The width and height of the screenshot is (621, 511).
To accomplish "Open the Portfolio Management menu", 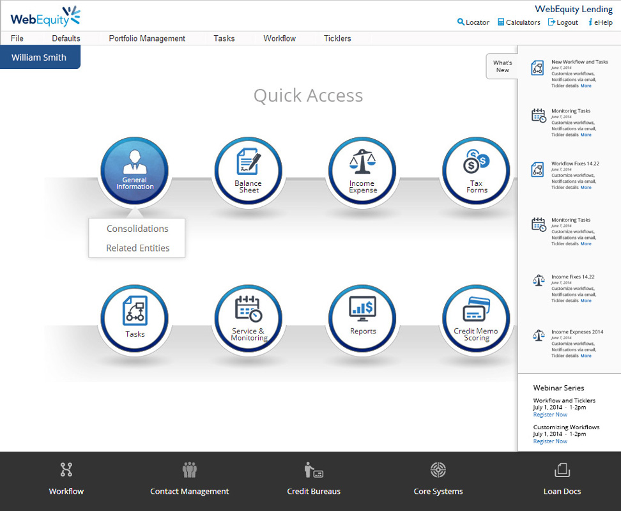I will click(147, 38).
